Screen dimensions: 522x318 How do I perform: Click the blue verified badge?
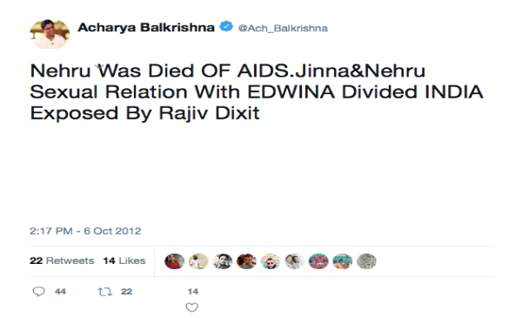pyautogui.click(x=226, y=26)
